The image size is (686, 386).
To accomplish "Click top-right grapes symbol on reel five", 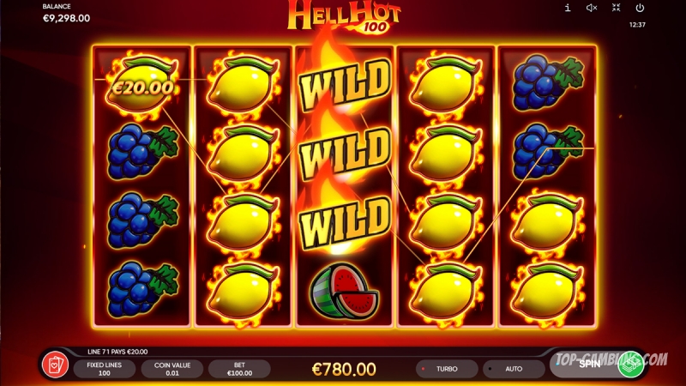I will click(x=548, y=83).
